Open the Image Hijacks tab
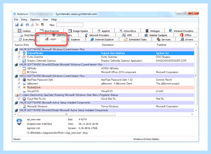Image resolution: width=211 pixels, height=154 pixels. (78, 31)
